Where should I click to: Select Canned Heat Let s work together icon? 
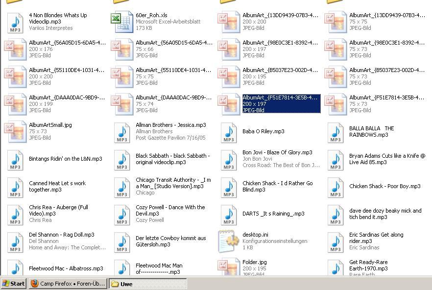[x=15, y=188]
